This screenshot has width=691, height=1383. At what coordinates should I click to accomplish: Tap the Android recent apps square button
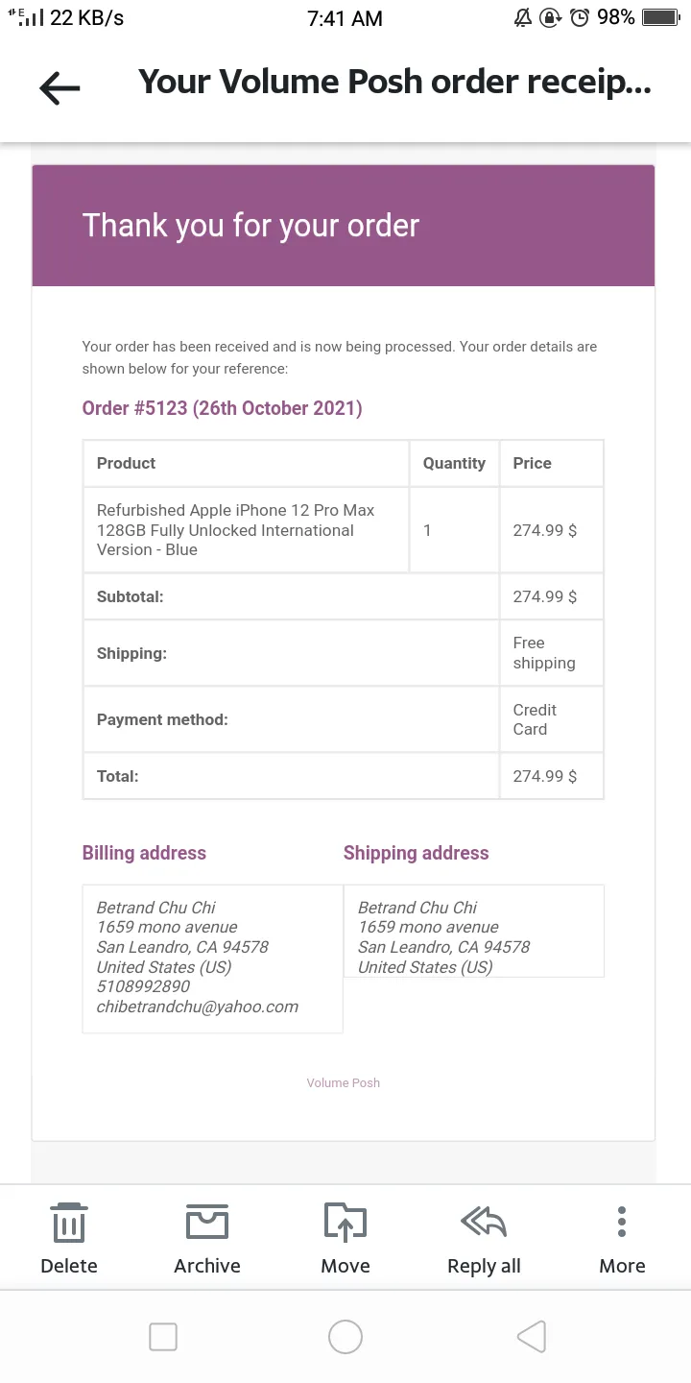point(163,1337)
